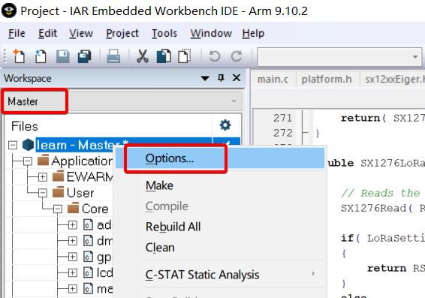Click the Undo arrow icon
This screenshot has height=298, width=425.
215,56
